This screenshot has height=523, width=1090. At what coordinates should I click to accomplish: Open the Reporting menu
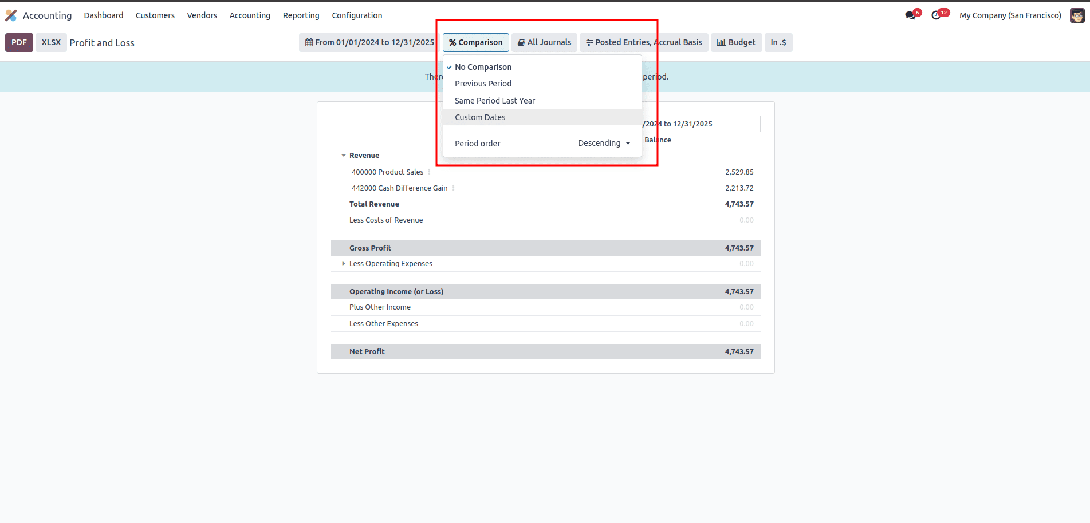tap(301, 15)
